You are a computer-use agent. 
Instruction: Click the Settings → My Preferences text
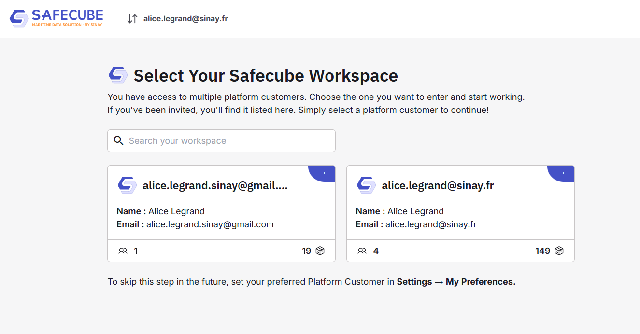click(x=456, y=282)
